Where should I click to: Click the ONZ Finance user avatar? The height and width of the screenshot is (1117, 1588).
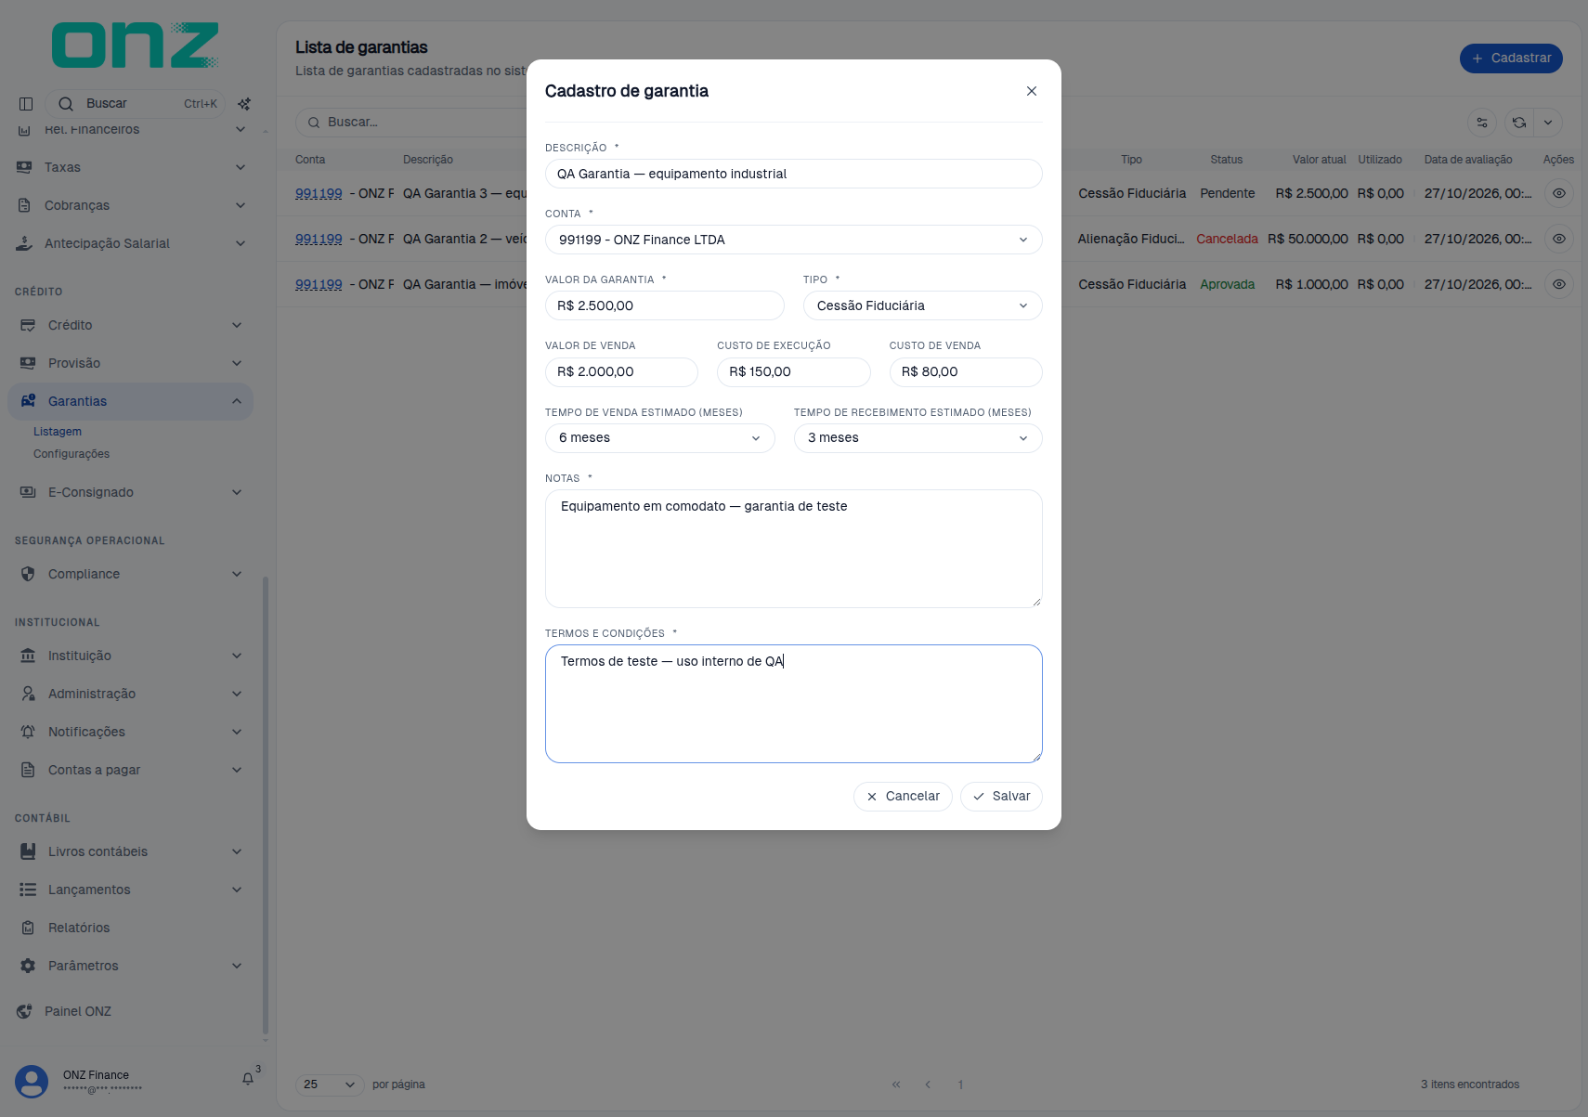click(32, 1082)
